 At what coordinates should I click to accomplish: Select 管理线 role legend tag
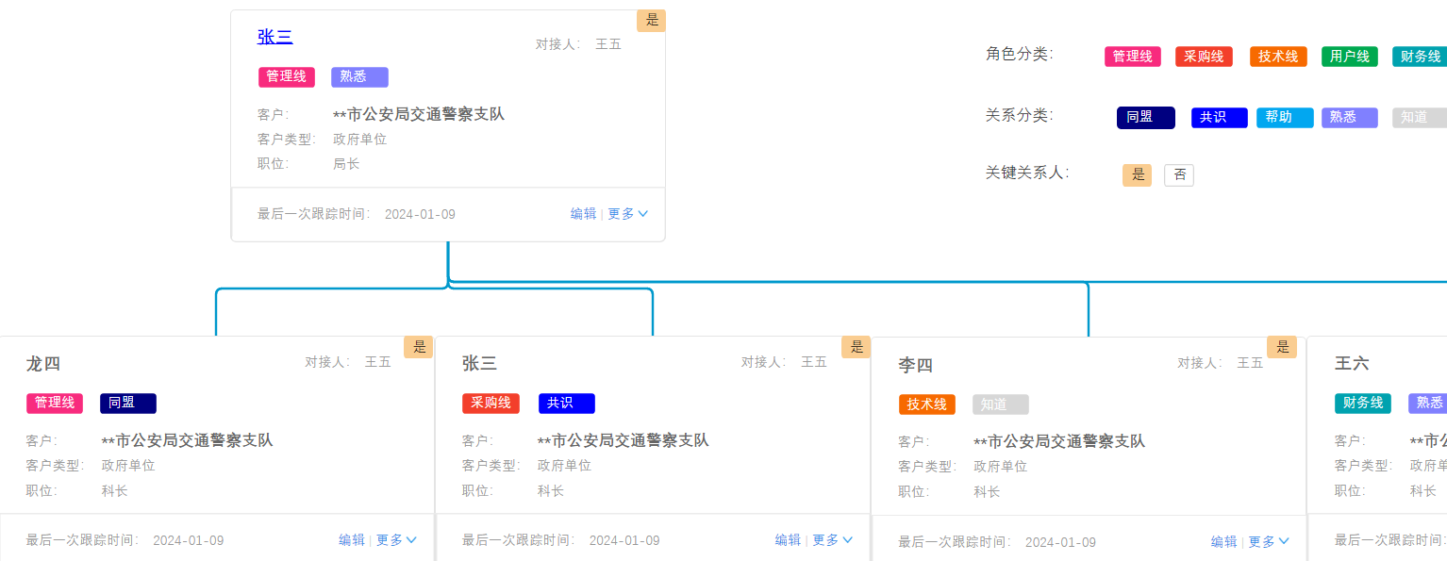click(x=1132, y=57)
